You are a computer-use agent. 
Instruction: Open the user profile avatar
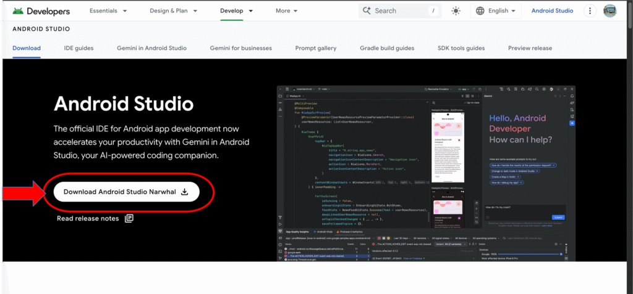coord(610,10)
